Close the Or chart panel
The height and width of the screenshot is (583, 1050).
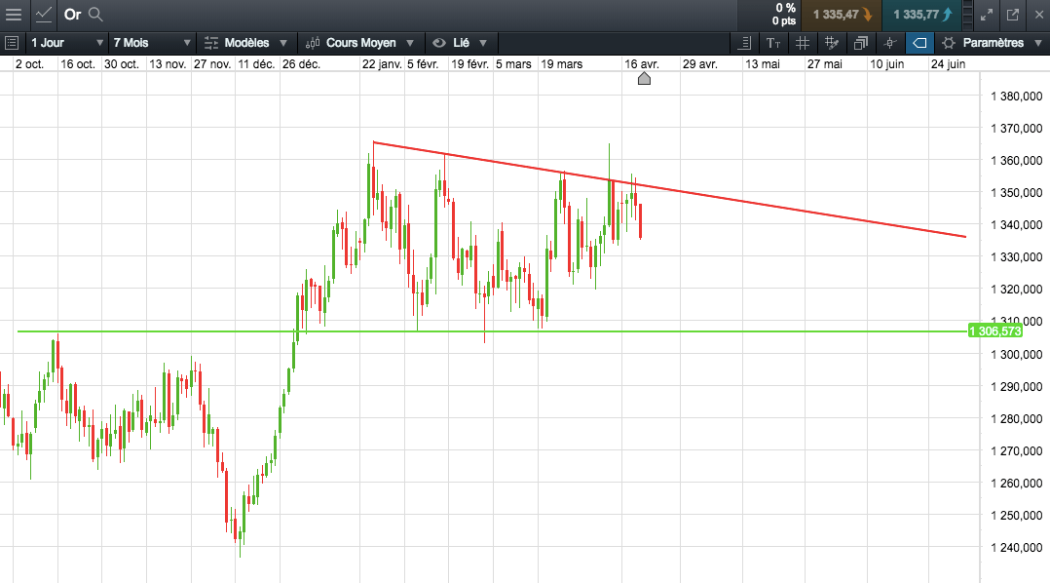tap(1038, 14)
